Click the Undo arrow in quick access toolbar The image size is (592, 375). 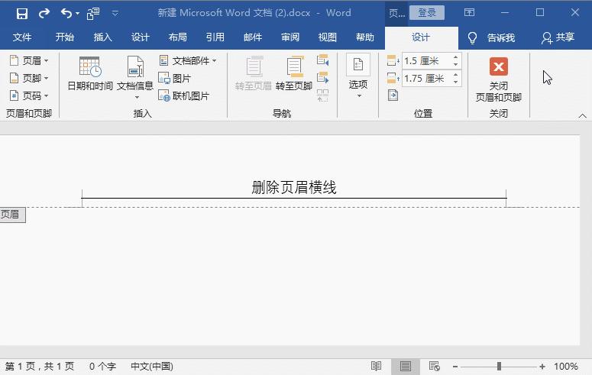[66, 14]
